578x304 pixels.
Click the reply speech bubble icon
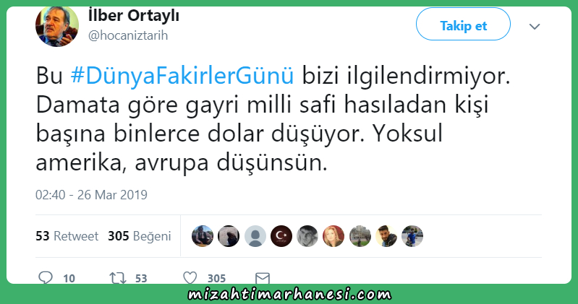[46, 277]
